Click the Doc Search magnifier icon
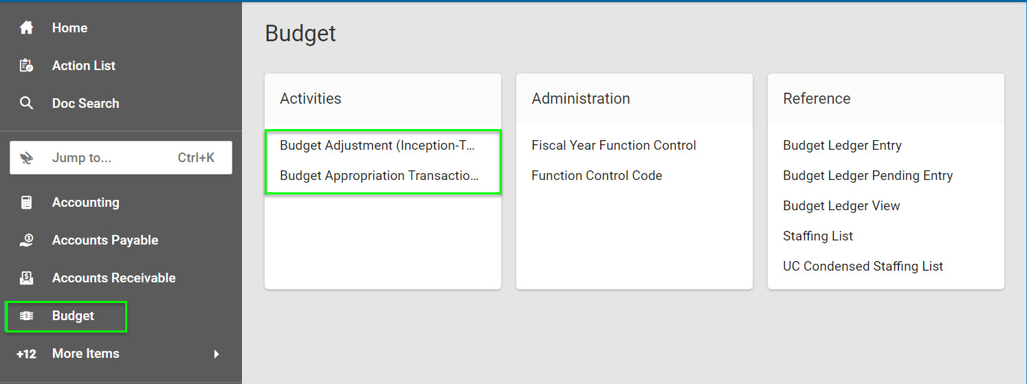 (x=26, y=104)
